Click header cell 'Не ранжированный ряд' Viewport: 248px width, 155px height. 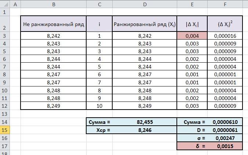click(54, 24)
